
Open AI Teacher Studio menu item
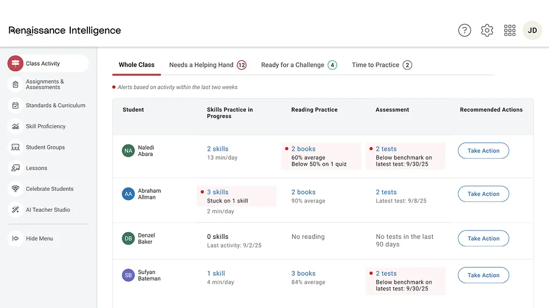coord(48,210)
